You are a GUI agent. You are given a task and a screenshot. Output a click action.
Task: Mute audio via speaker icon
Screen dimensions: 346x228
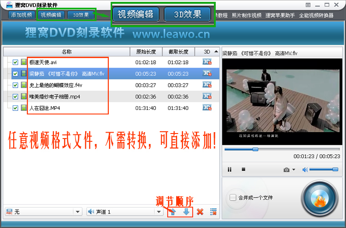305,170
